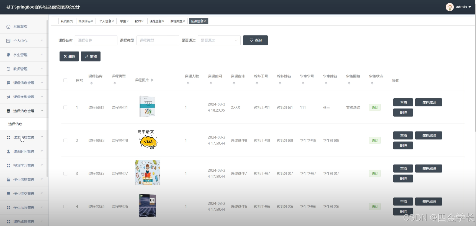Close the 个人信息 tab with its X
Image resolution: width=476 pixels, height=226 pixels.
(113, 21)
